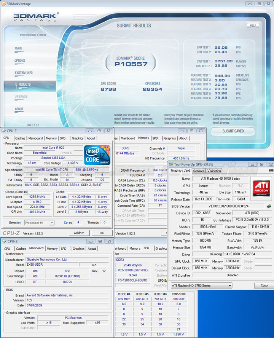Open About tab in CPU-Z memory window
This screenshot has width=274, height=338.
(x=183, y=139)
